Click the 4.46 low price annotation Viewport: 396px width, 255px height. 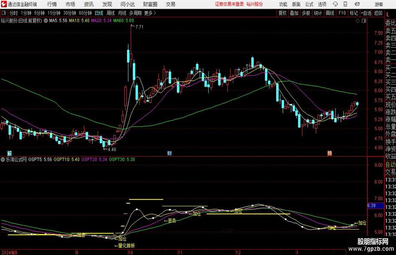[x=112, y=149]
